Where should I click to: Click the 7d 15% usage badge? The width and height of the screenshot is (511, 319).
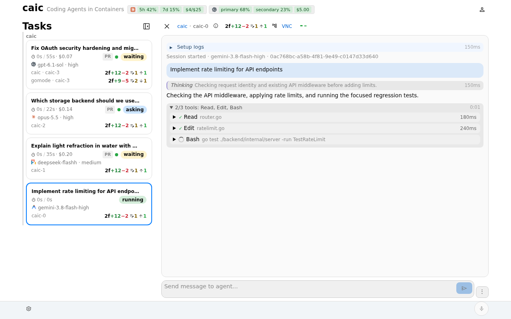[x=171, y=10]
